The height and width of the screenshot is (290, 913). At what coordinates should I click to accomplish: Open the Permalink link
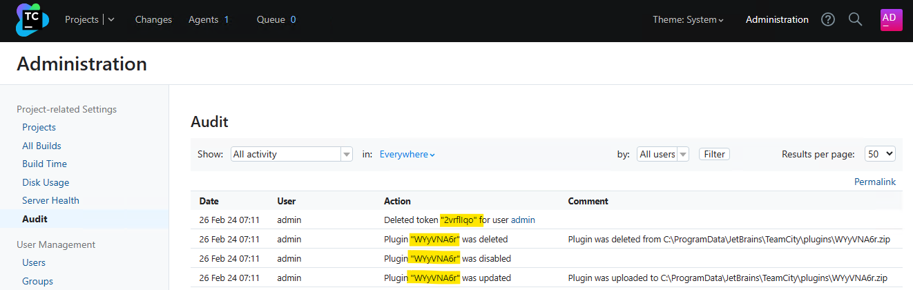[874, 182]
